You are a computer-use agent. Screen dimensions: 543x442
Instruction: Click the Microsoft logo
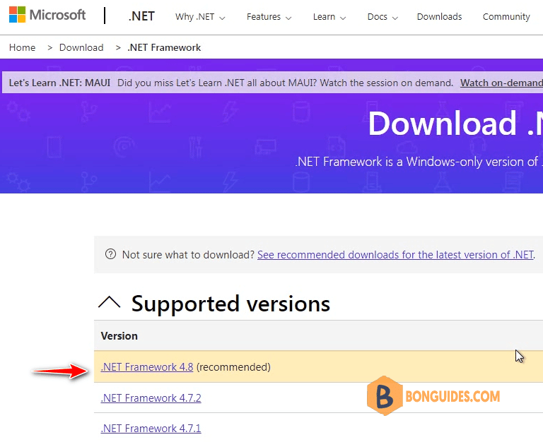[x=47, y=15]
